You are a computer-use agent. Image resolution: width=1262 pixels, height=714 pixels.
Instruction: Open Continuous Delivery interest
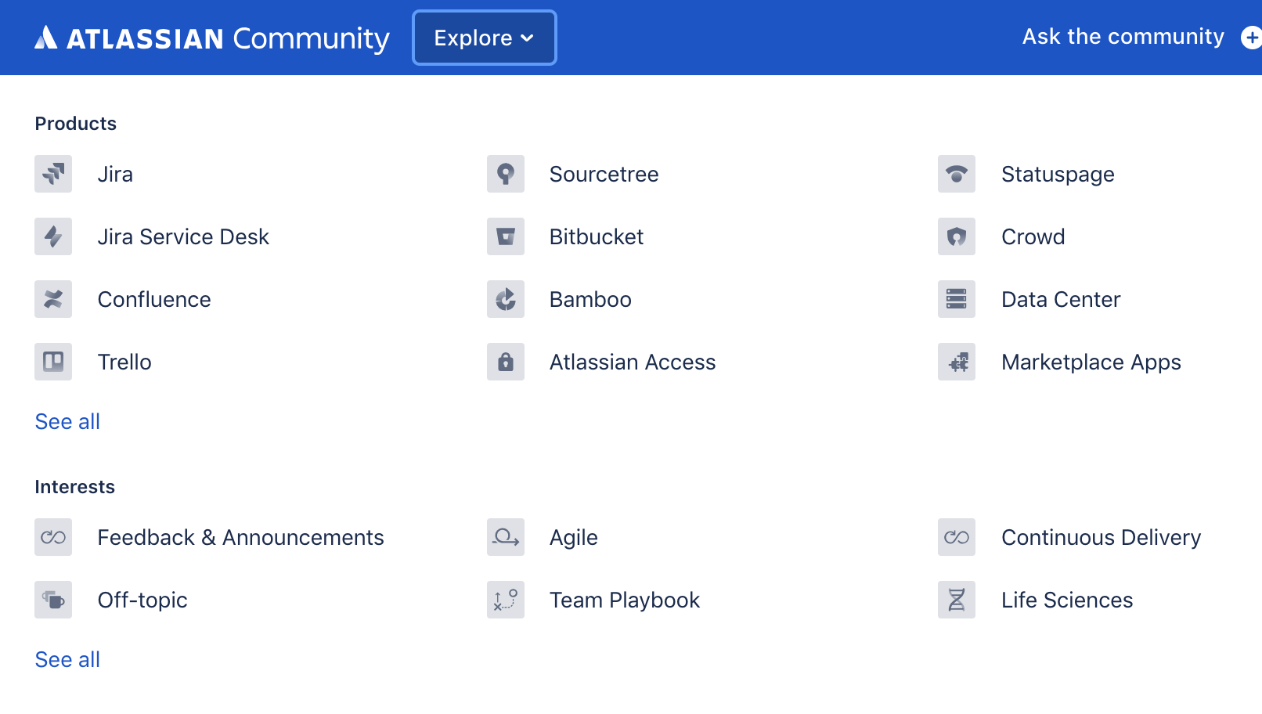click(x=1101, y=538)
